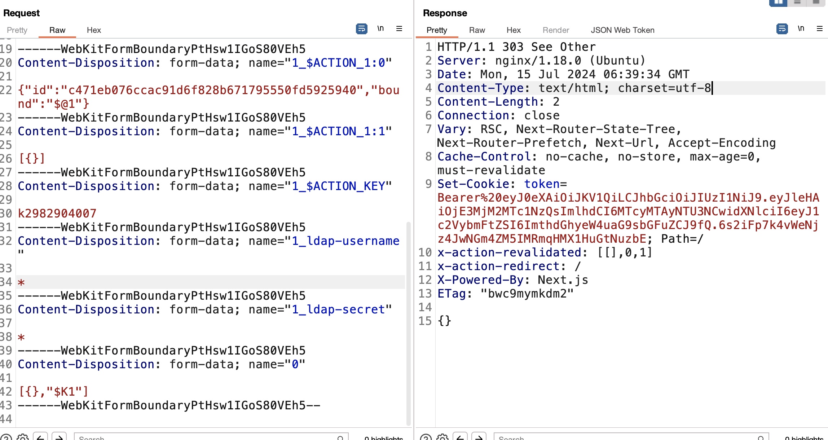Viewport: 828px width, 440px height.
Task: Click the Request search settings gear icon
Action: coord(23,437)
